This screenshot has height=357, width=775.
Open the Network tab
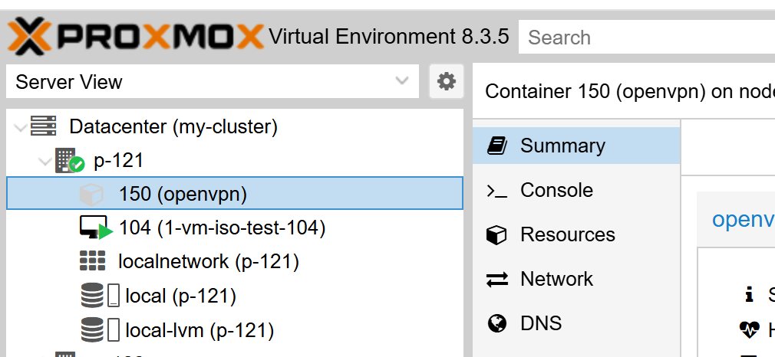click(576, 279)
